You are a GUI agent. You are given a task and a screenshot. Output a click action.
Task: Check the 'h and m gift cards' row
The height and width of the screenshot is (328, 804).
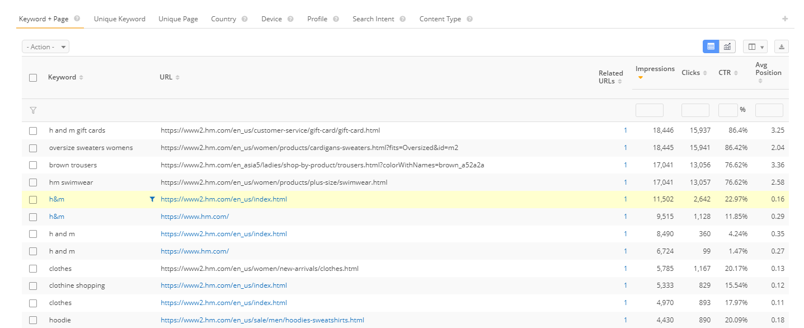coord(33,131)
